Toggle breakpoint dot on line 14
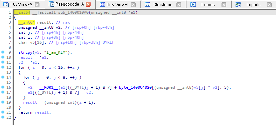The height and width of the screenshot is (125, 276). point(3,77)
